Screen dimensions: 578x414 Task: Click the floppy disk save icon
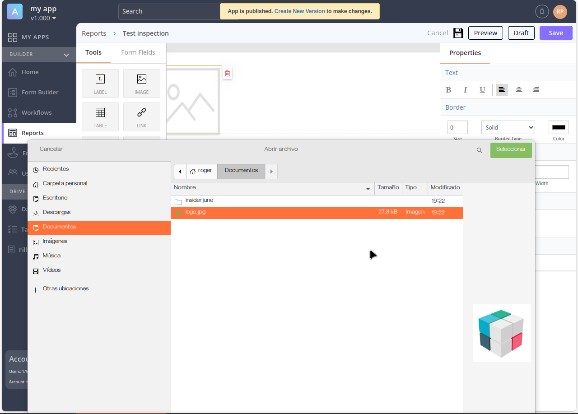point(458,33)
